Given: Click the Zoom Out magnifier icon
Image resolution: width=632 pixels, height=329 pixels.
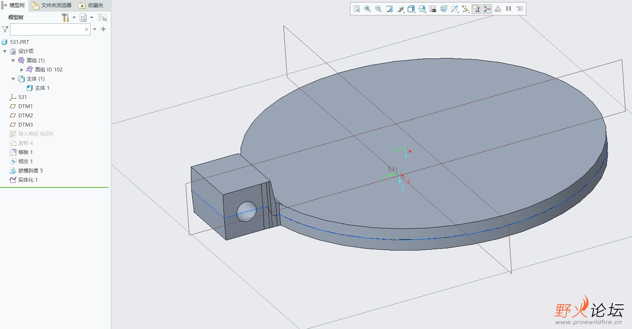Looking at the screenshot, I should [x=378, y=9].
